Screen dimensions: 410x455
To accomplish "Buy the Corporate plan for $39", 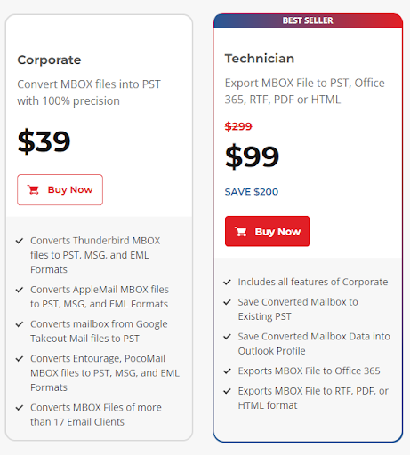I will [x=60, y=189].
